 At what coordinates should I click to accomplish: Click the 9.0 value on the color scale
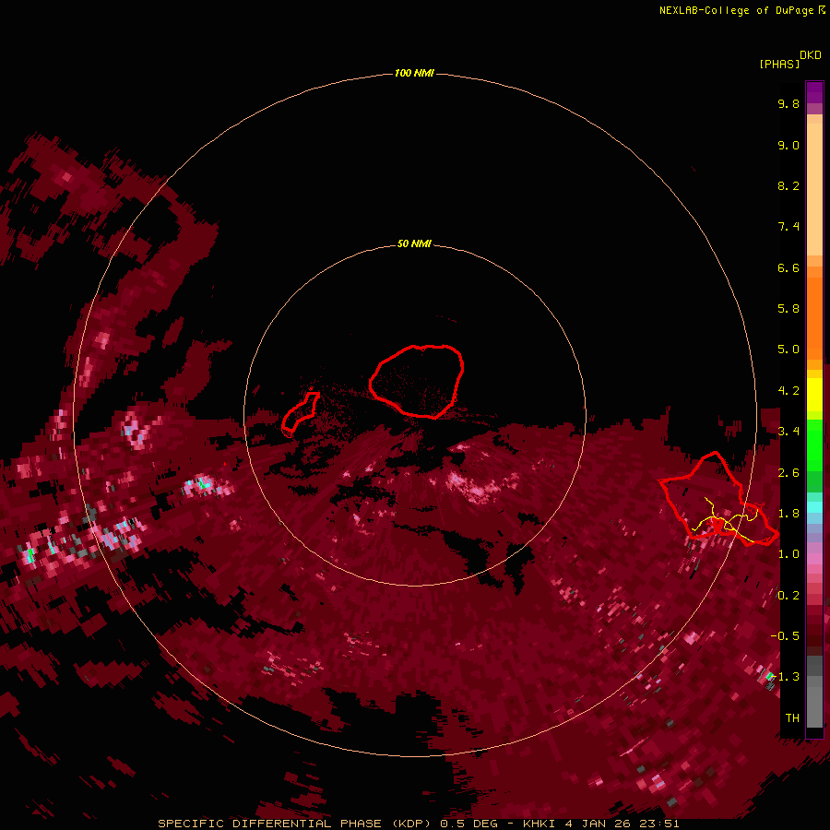[788, 145]
